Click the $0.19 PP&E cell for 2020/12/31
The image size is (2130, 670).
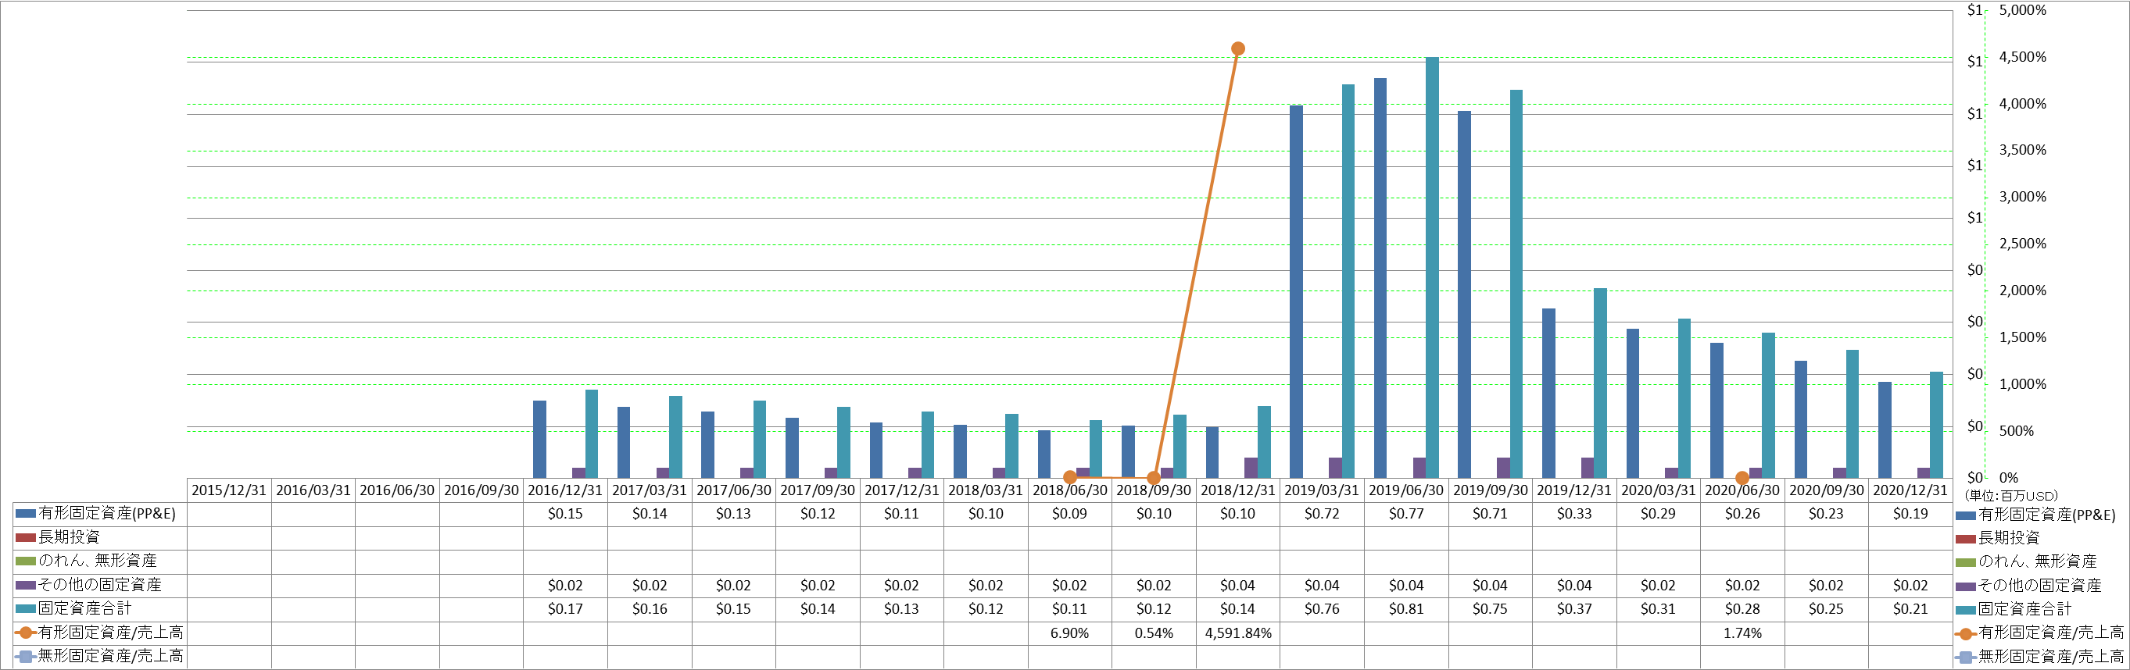1910,514
